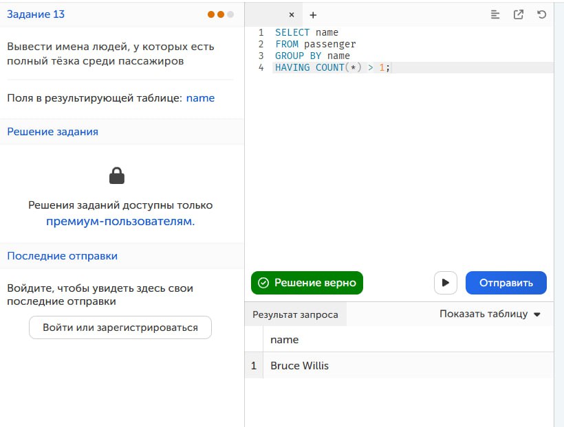
Task: Expand the Показать таблицу dropdown
Action: point(490,314)
